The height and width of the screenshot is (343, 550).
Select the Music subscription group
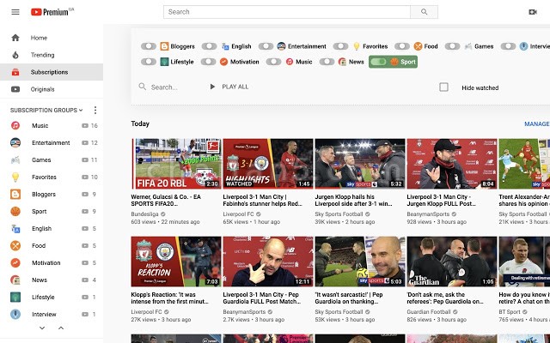tap(52, 126)
